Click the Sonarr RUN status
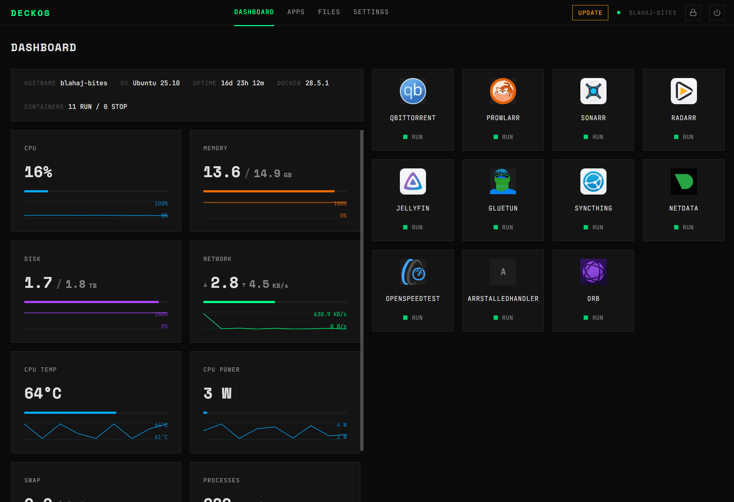This screenshot has width=734, height=502. (593, 137)
